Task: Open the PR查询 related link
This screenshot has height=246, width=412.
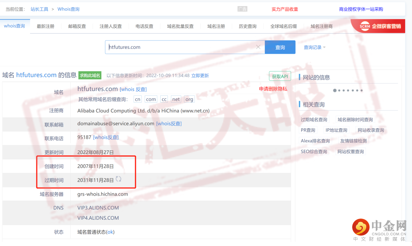Action: coord(308,130)
